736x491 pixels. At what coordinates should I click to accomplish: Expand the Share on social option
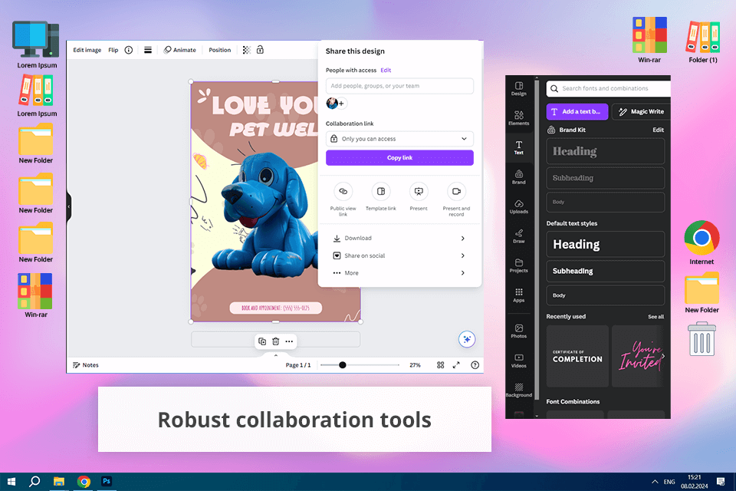pyautogui.click(x=399, y=255)
